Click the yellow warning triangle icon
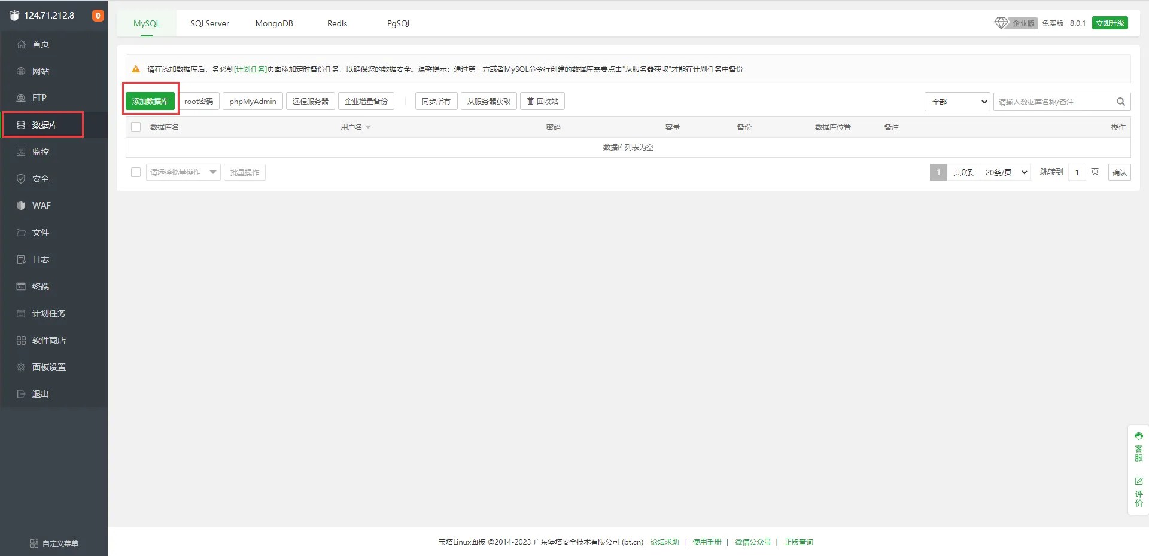 tap(136, 69)
